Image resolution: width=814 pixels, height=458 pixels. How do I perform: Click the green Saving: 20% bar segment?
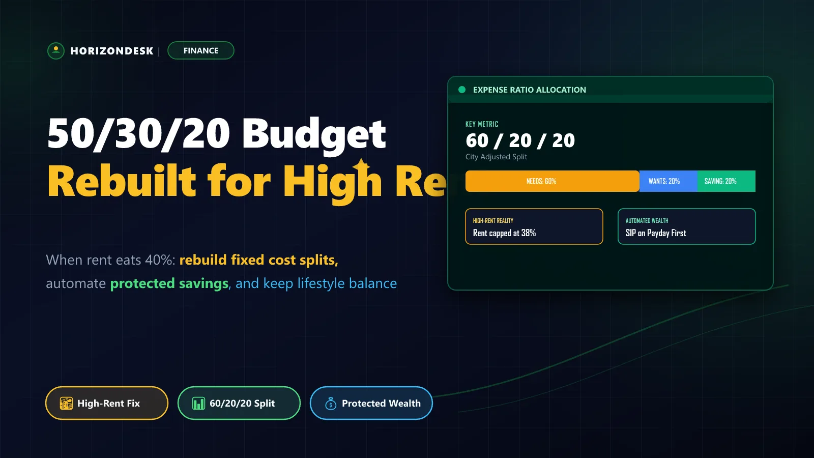(x=726, y=181)
